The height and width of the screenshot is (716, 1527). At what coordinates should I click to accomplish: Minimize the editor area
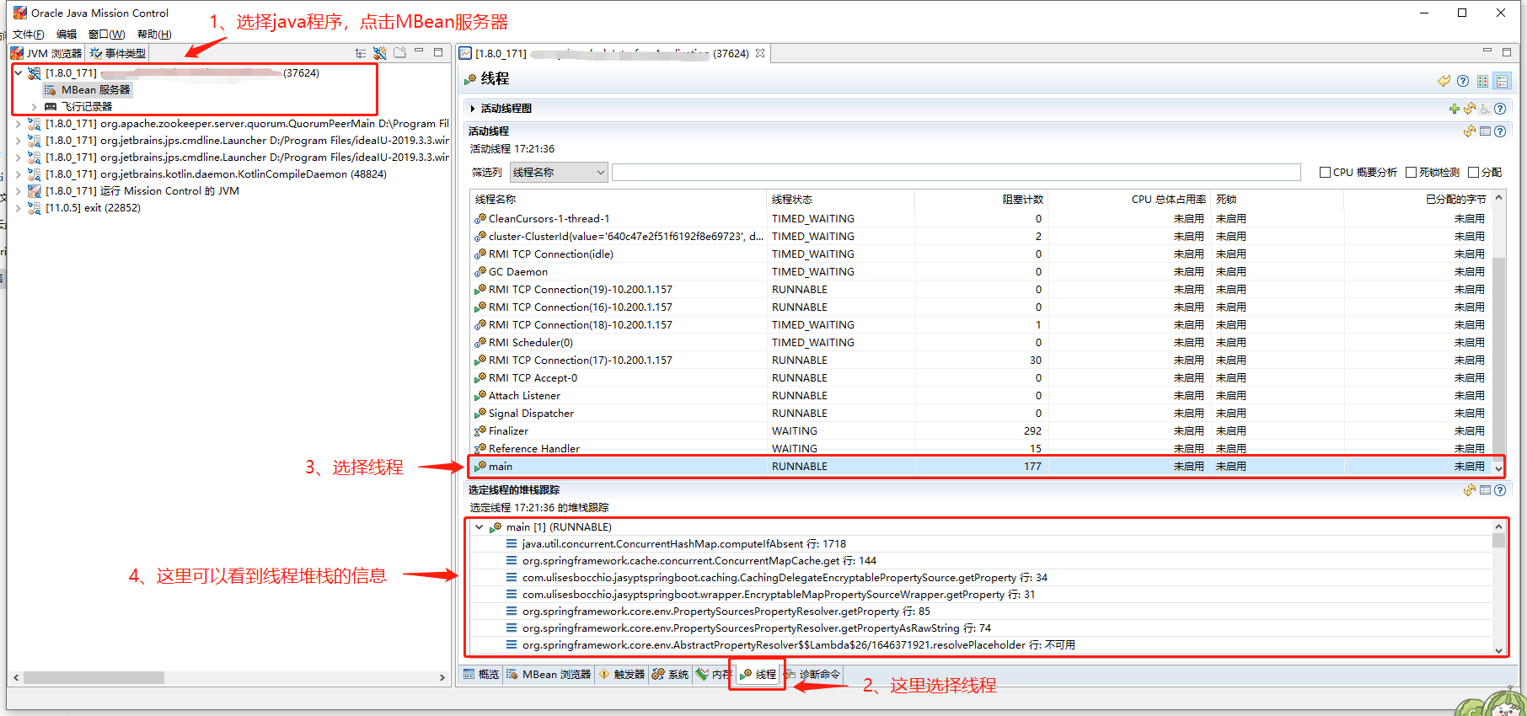click(1487, 51)
